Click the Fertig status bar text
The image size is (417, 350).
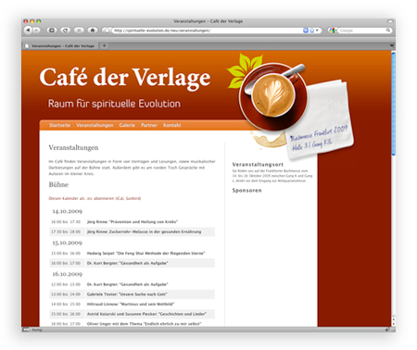37,330
